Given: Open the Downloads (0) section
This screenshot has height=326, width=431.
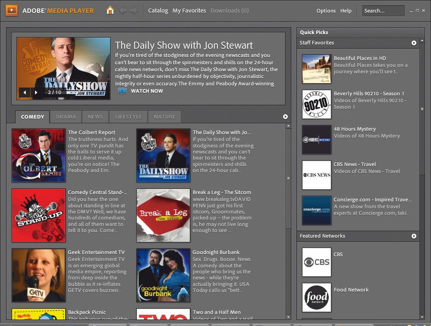Looking at the screenshot, I should [230, 10].
